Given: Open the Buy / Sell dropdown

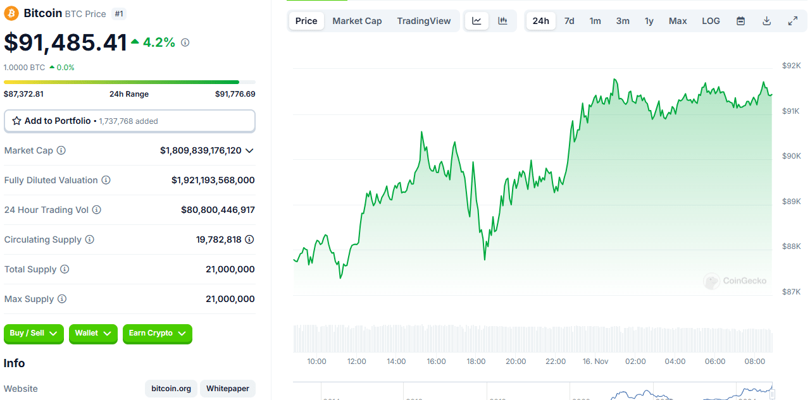Looking at the screenshot, I should 34,334.
